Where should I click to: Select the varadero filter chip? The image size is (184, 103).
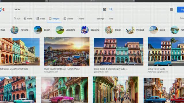(65, 30)
